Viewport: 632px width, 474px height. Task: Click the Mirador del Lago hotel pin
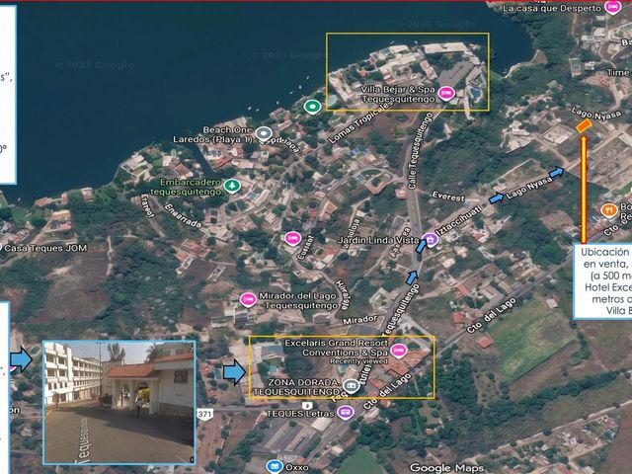coord(248,300)
